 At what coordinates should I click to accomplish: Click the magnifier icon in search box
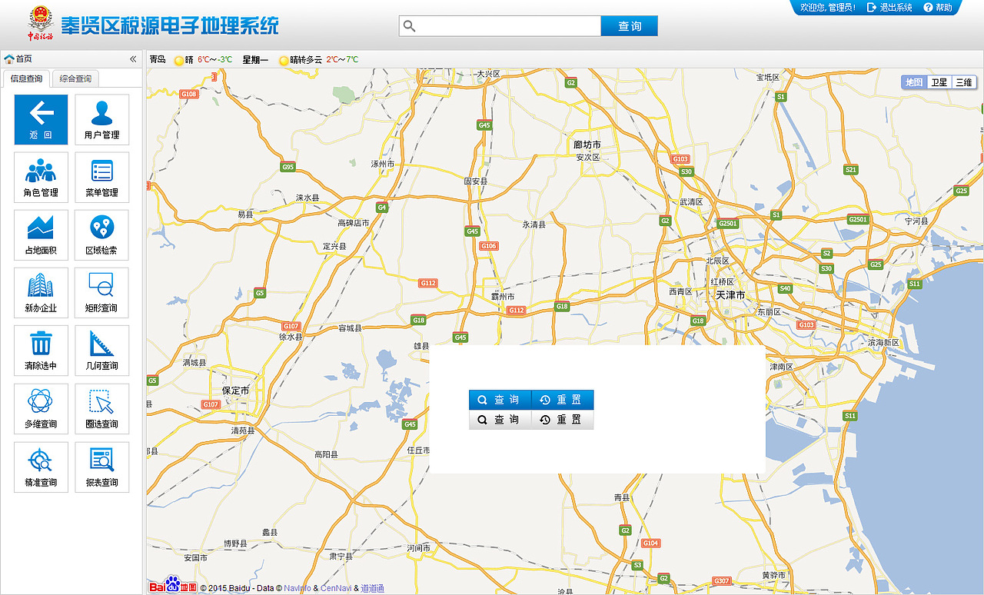(410, 26)
